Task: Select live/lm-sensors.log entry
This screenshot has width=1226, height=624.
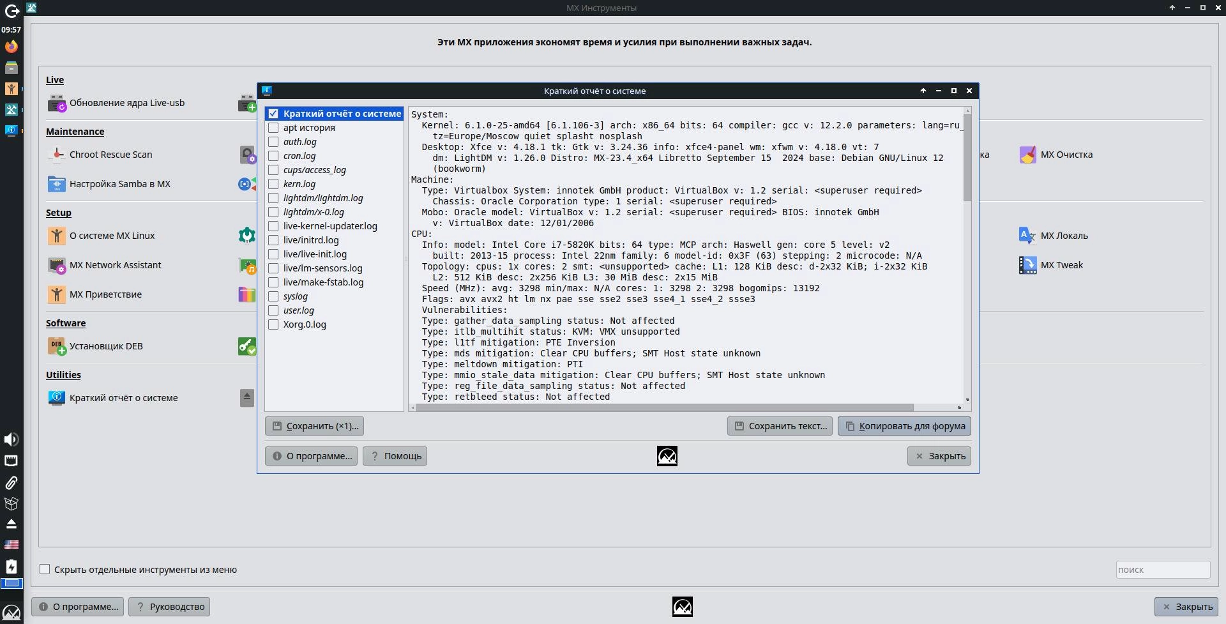Action: [322, 268]
